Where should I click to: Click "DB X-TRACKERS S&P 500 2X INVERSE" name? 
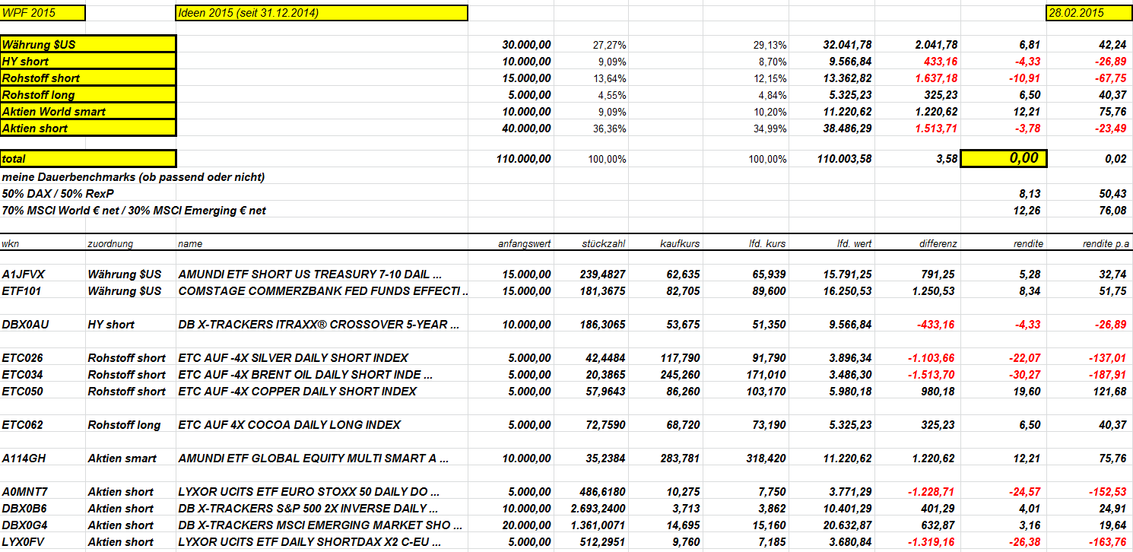pyautogui.click(x=308, y=509)
